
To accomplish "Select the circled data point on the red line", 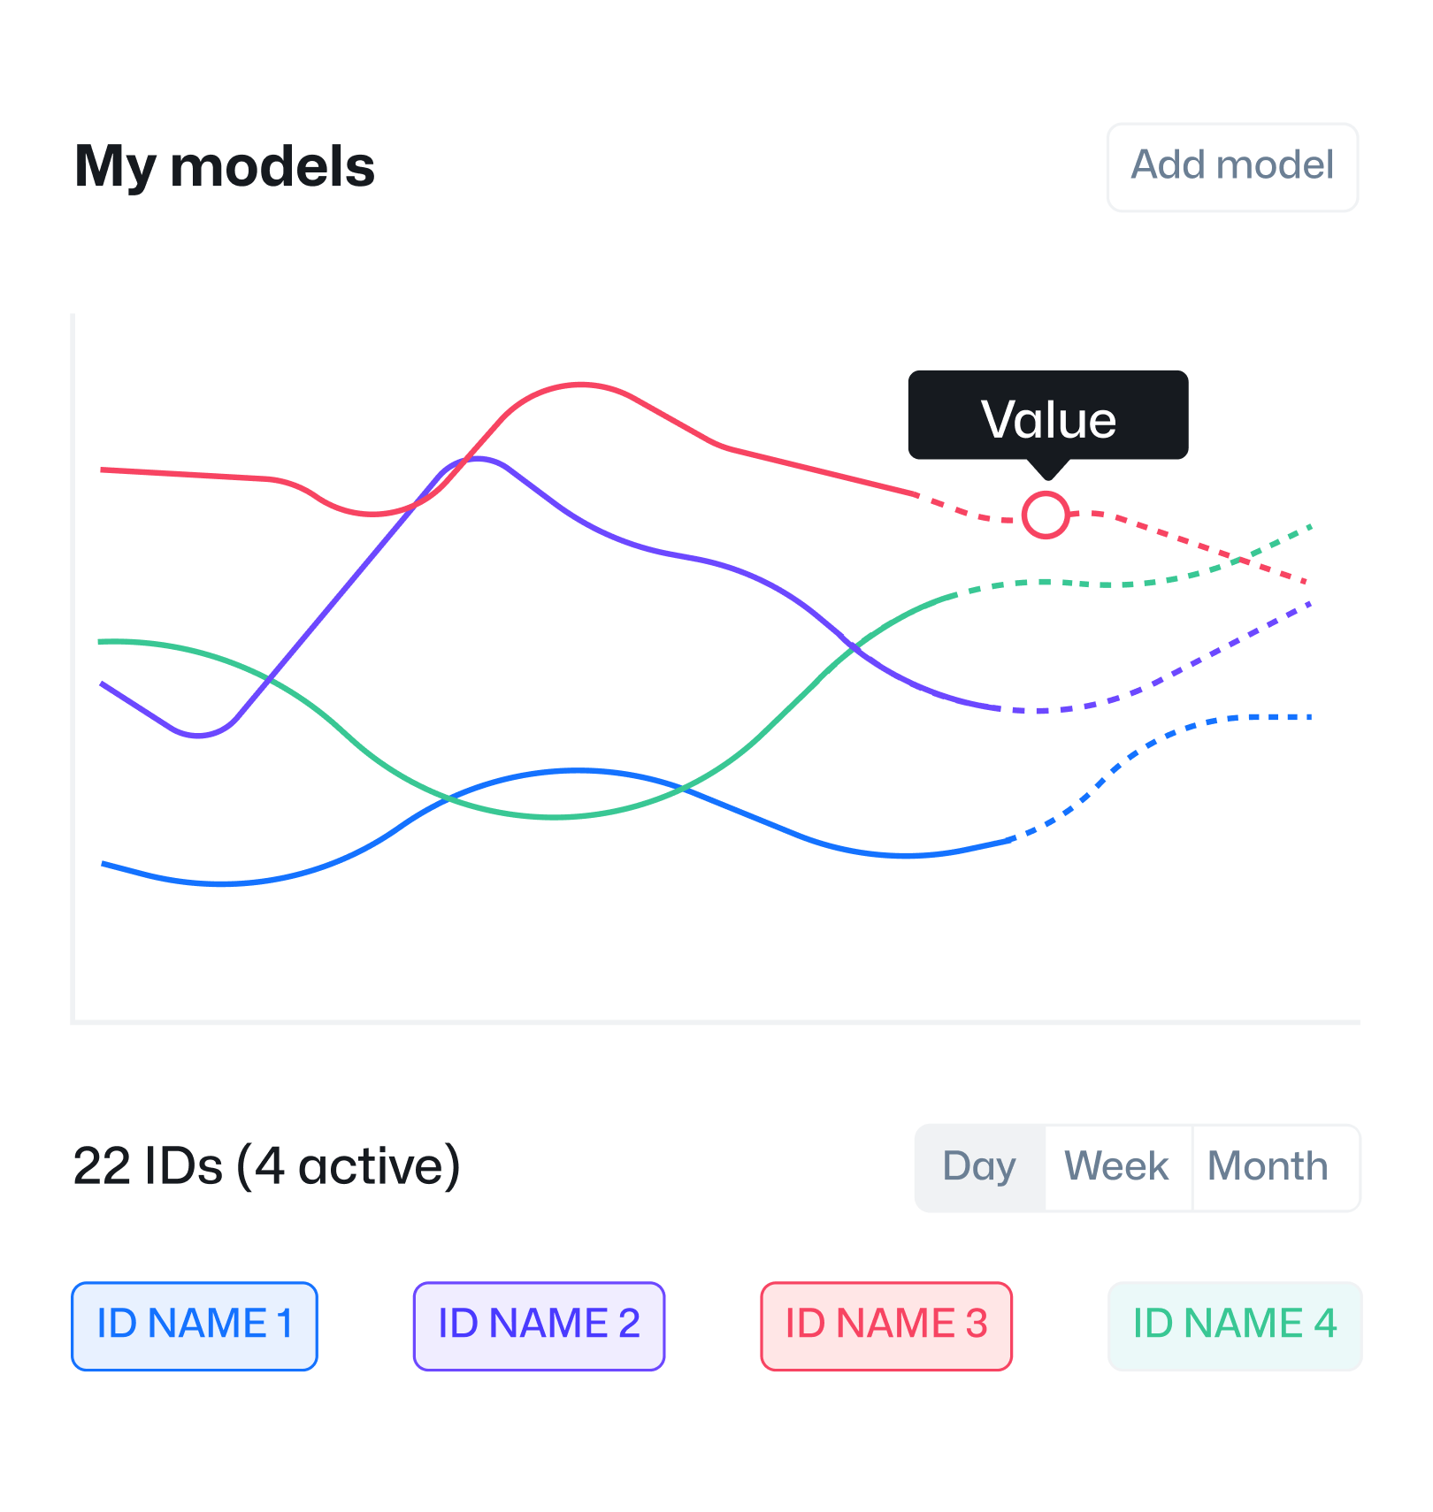I will [x=1046, y=513].
